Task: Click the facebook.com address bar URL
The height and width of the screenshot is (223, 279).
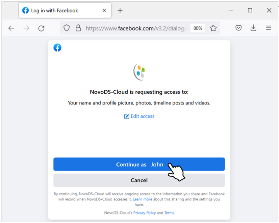Action: (x=136, y=28)
